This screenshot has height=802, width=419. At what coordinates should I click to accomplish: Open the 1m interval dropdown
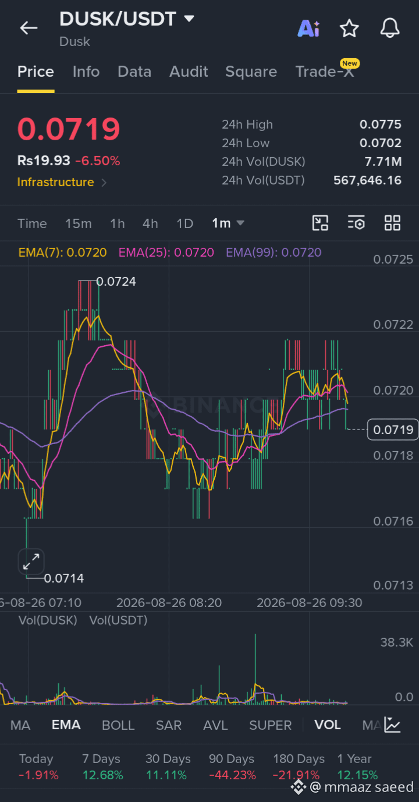coord(228,223)
